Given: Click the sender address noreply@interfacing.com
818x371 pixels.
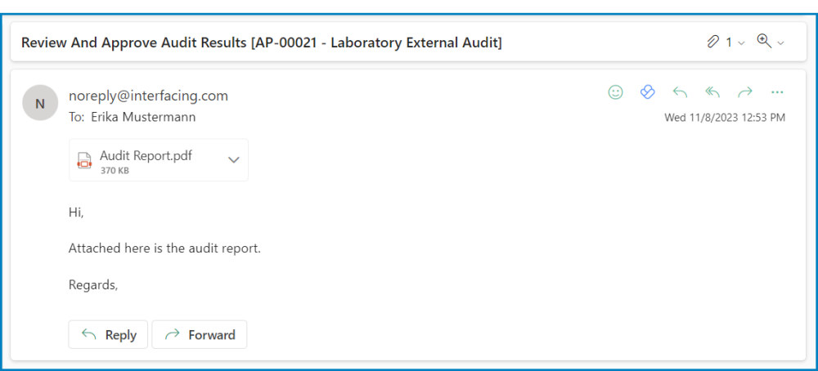Looking at the screenshot, I should coord(148,96).
